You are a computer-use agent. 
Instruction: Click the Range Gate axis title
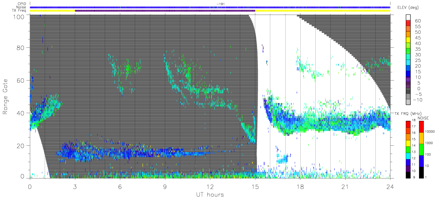point(6,97)
